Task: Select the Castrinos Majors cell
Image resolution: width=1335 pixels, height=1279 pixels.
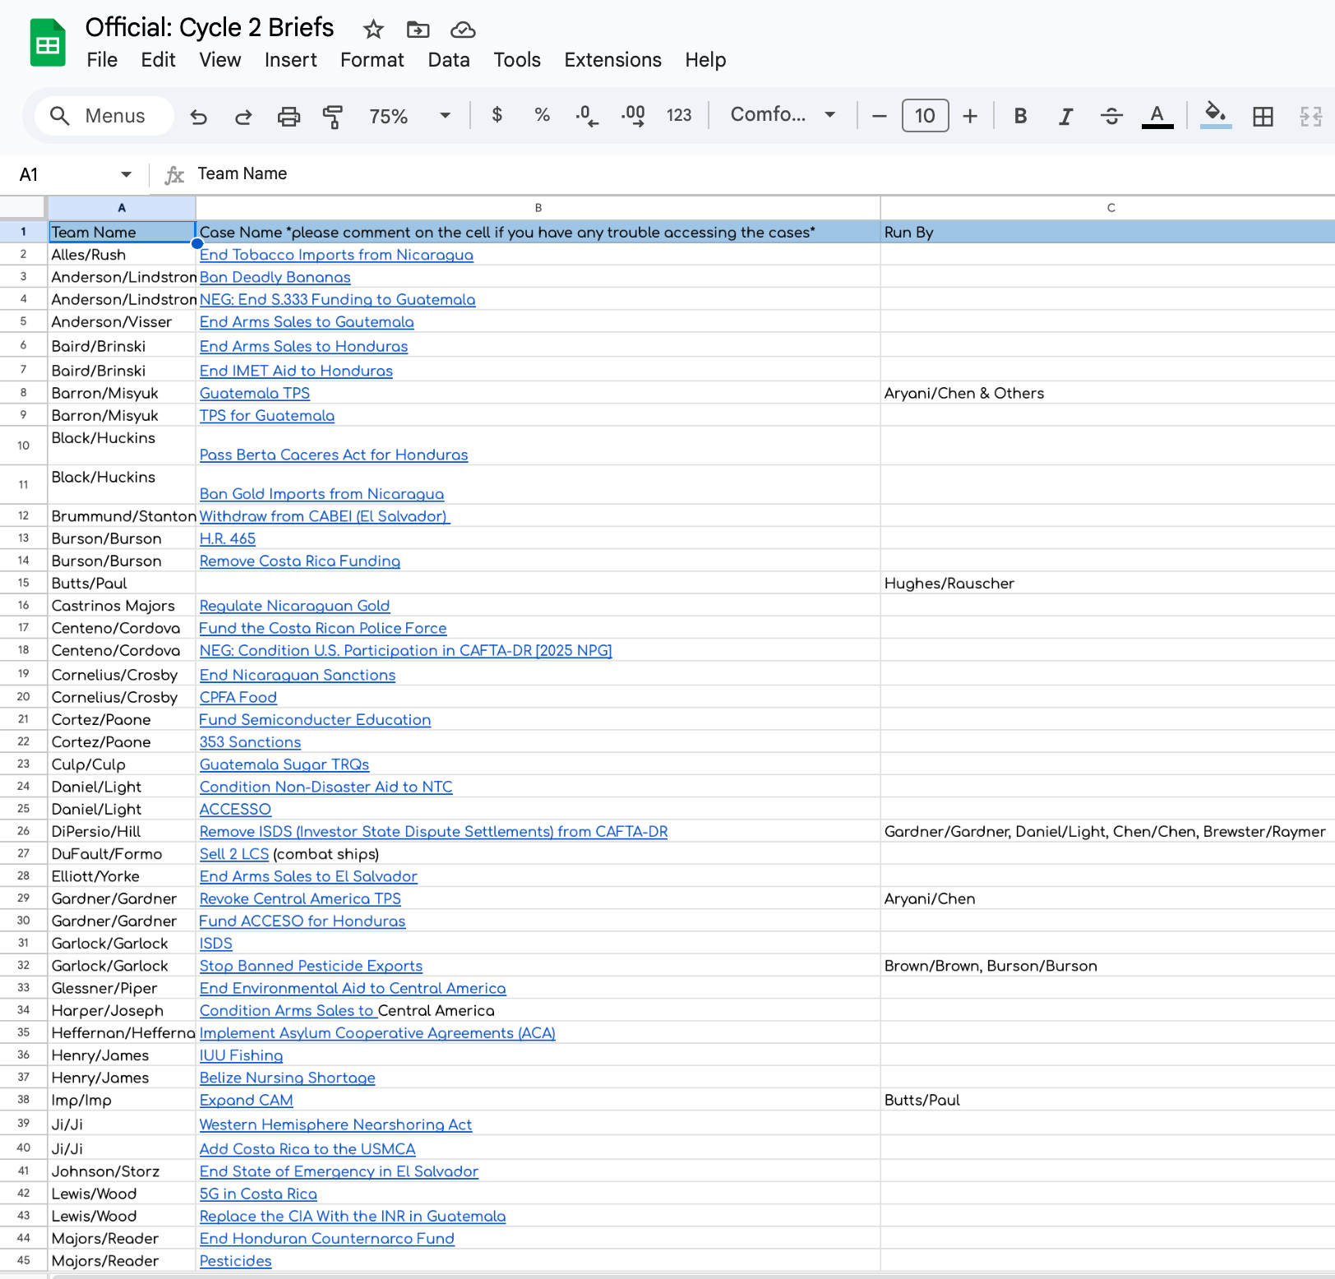Action: pyautogui.click(x=122, y=606)
